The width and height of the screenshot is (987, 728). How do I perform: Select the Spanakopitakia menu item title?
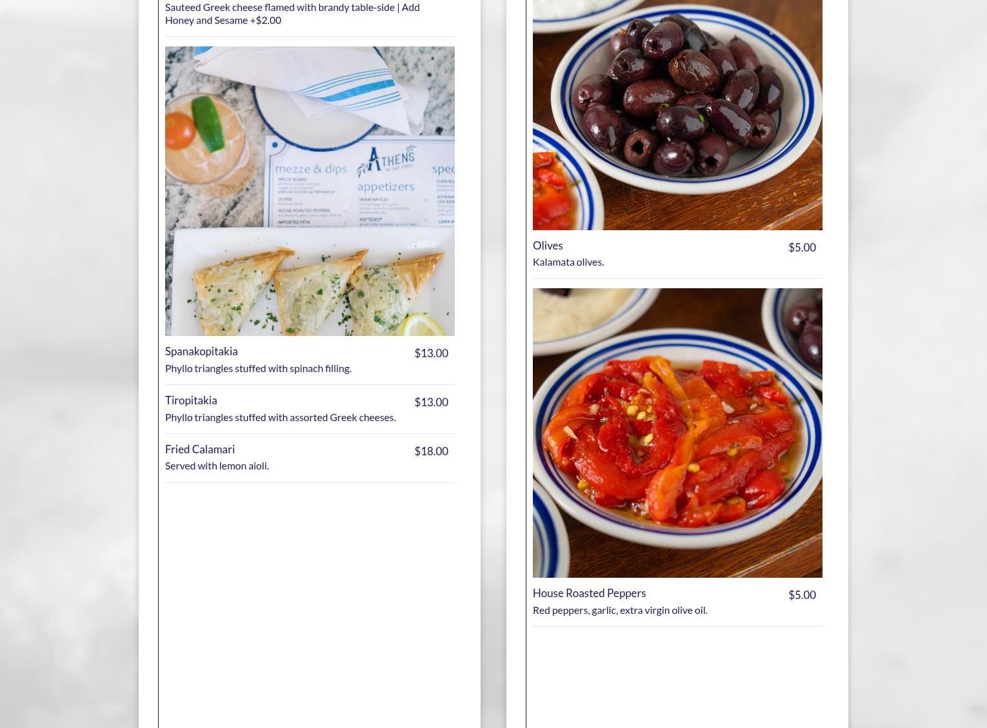point(201,351)
